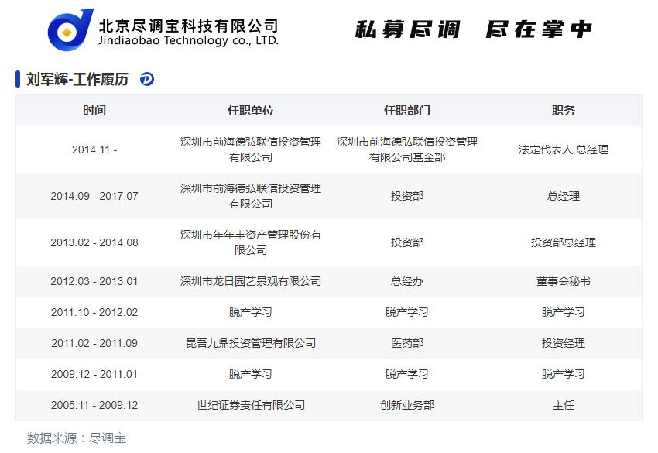Select the 总经办 department cell
Screen dimensions: 658x453
(407, 281)
